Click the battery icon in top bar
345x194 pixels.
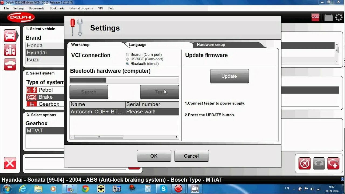point(328,18)
